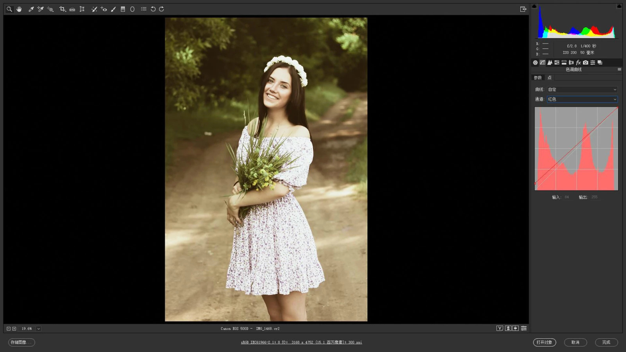Open the Split Toning panel icon
The width and height of the screenshot is (626, 352).
(x=564, y=63)
